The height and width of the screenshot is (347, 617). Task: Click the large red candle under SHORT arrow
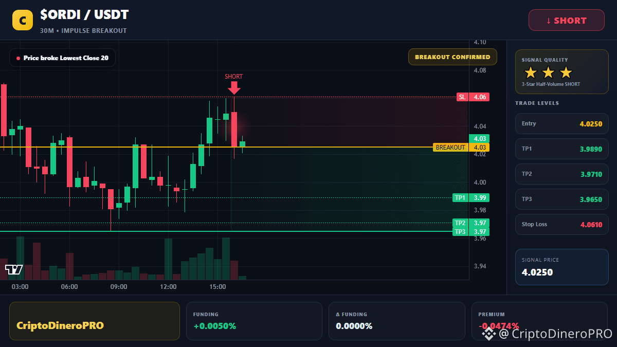pos(234,130)
